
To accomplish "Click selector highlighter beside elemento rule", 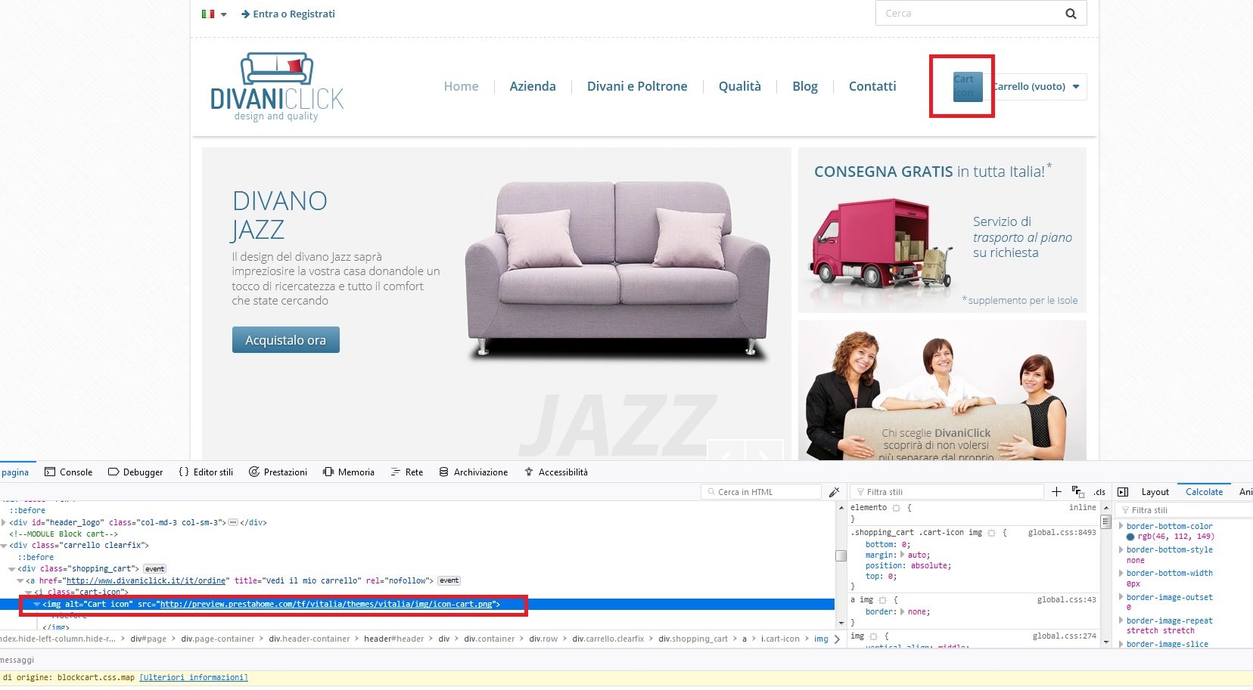I will point(897,508).
